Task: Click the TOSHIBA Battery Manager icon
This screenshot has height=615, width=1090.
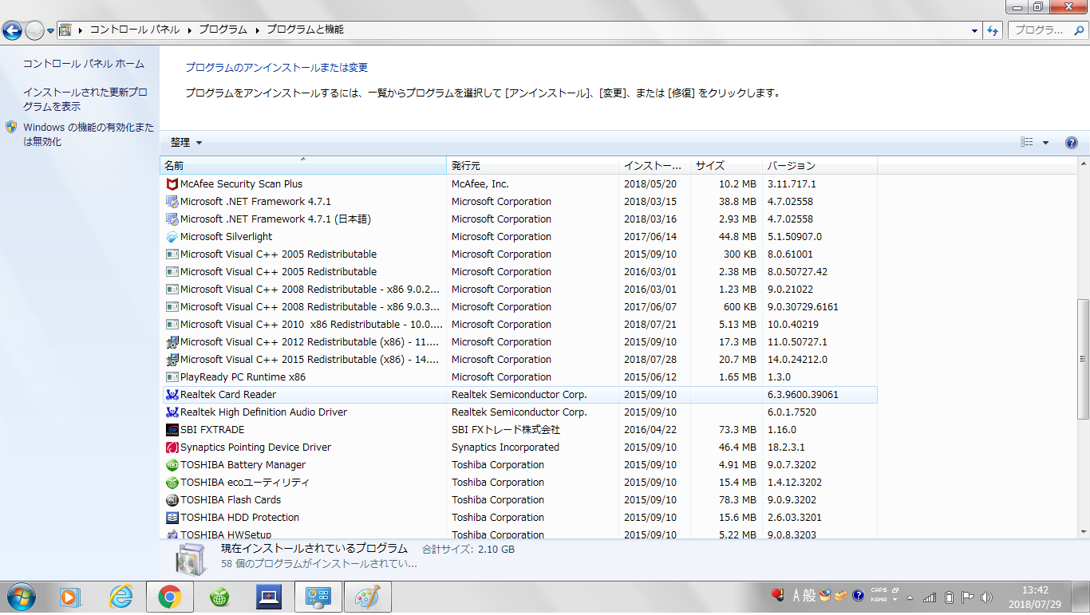Action: click(172, 465)
